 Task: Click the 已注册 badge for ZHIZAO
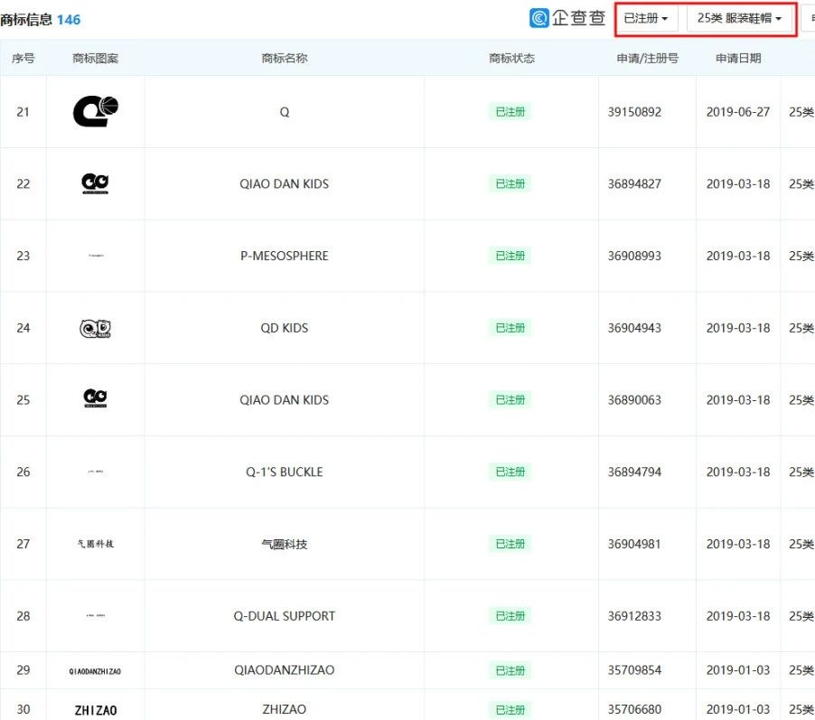pyautogui.click(x=510, y=710)
